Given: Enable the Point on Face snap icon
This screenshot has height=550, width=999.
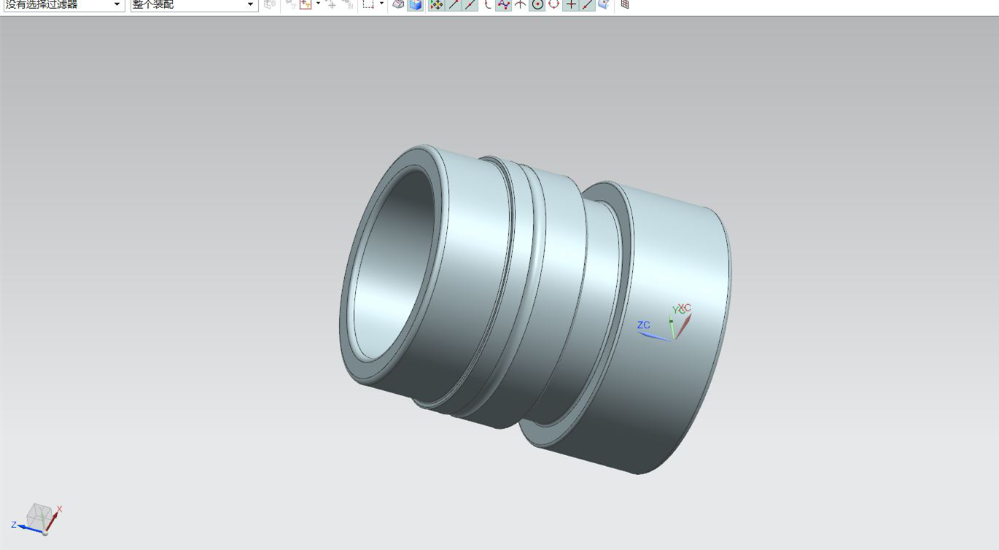Looking at the screenshot, I should (604, 4).
